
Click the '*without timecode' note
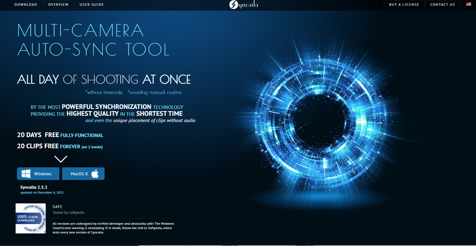point(104,92)
